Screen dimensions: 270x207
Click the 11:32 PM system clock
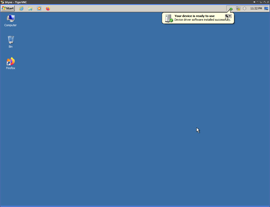pyautogui.click(x=256, y=8)
